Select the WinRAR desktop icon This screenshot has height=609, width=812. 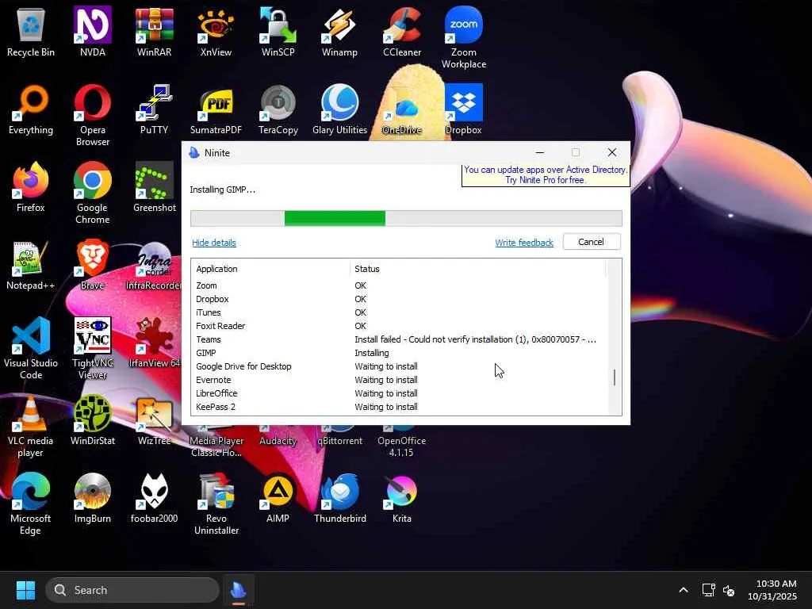pyautogui.click(x=155, y=32)
